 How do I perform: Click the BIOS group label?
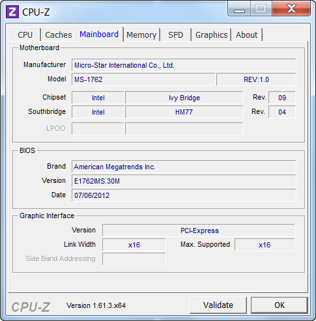coord(27,150)
